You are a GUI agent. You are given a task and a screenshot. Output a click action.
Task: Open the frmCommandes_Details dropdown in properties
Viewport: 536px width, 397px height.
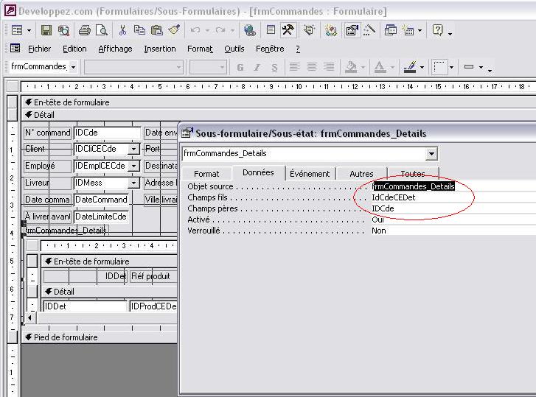[x=431, y=153]
